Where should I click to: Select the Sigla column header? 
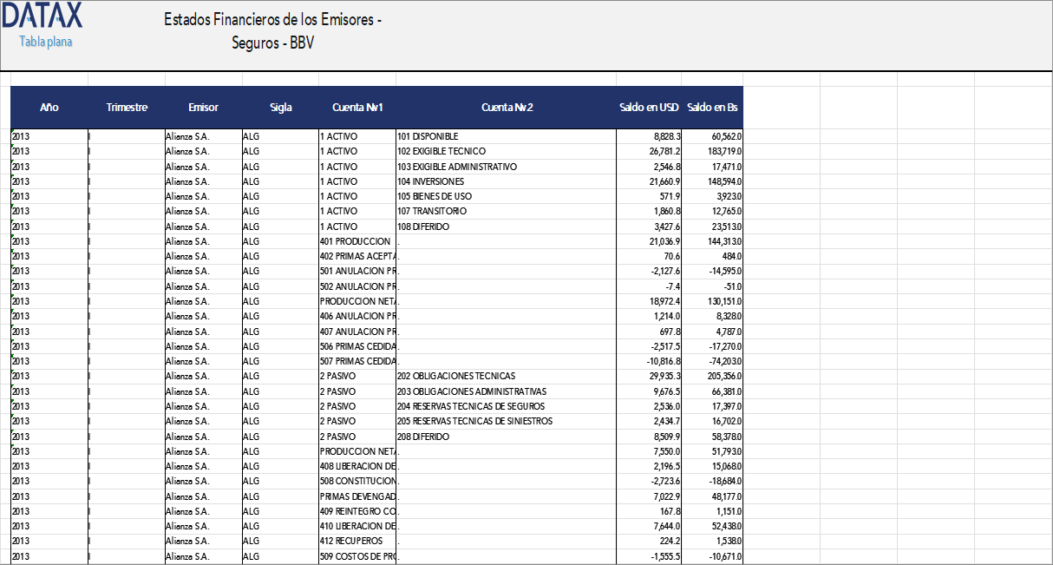[x=279, y=108]
